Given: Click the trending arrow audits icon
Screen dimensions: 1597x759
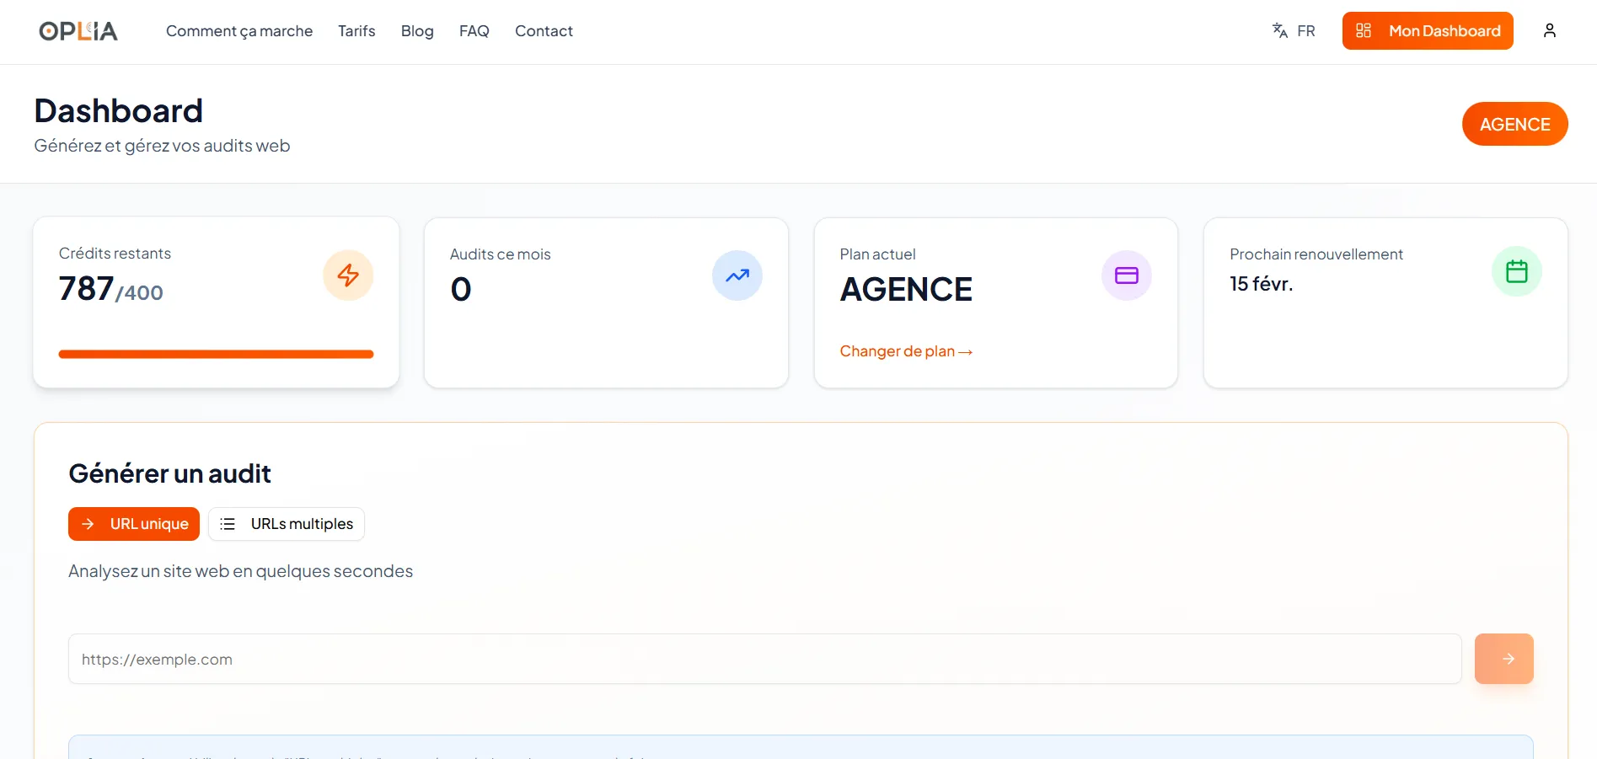Looking at the screenshot, I should (x=737, y=275).
